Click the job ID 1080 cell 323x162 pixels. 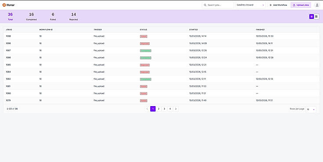[8, 93]
